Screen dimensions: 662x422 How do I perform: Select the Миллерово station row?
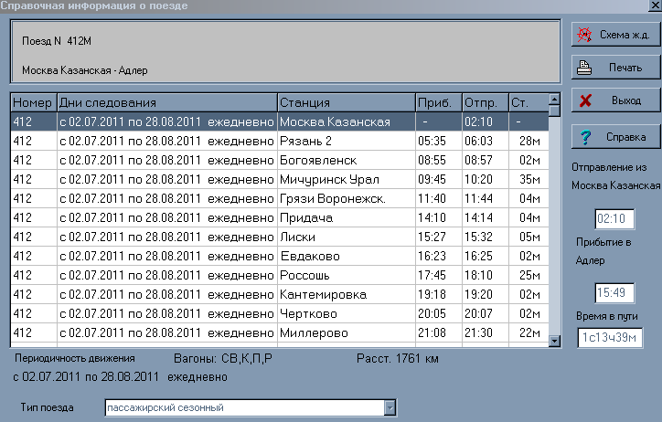(280, 332)
